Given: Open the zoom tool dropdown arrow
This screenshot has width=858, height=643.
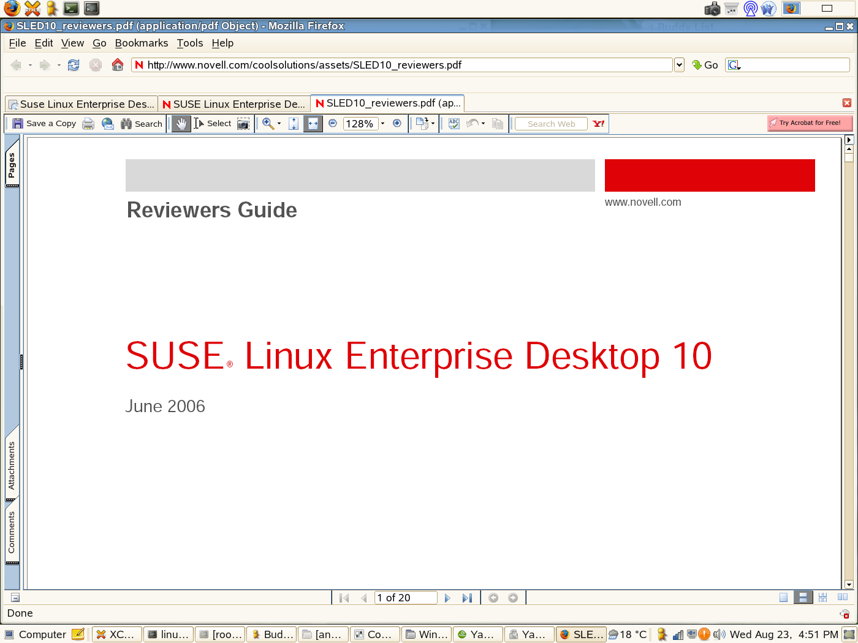Looking at the screenshot, I should [x=279, y=124].
